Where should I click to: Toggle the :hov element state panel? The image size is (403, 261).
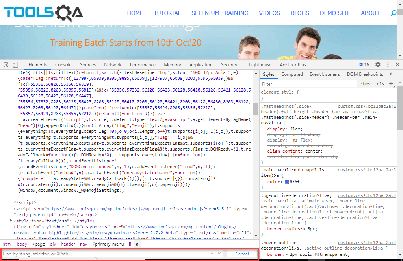click(x=365, y=84)
